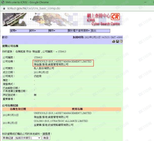Click the 登出 logout menu item
This screenshot has width=154, height=141.
coord(100,31)
